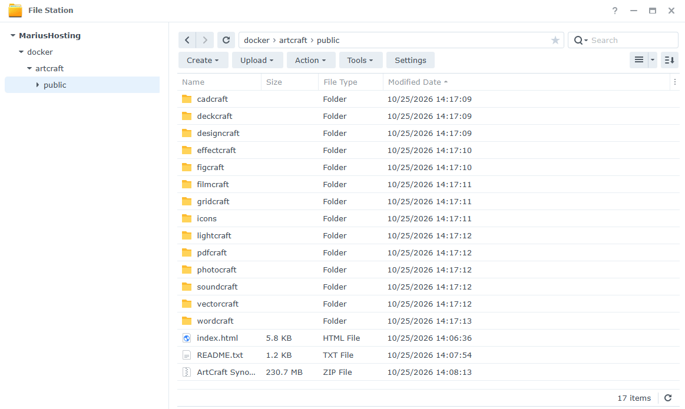The image size is (685, 409).
Task: Switch to list view mode icon
Action: (638, 60)
